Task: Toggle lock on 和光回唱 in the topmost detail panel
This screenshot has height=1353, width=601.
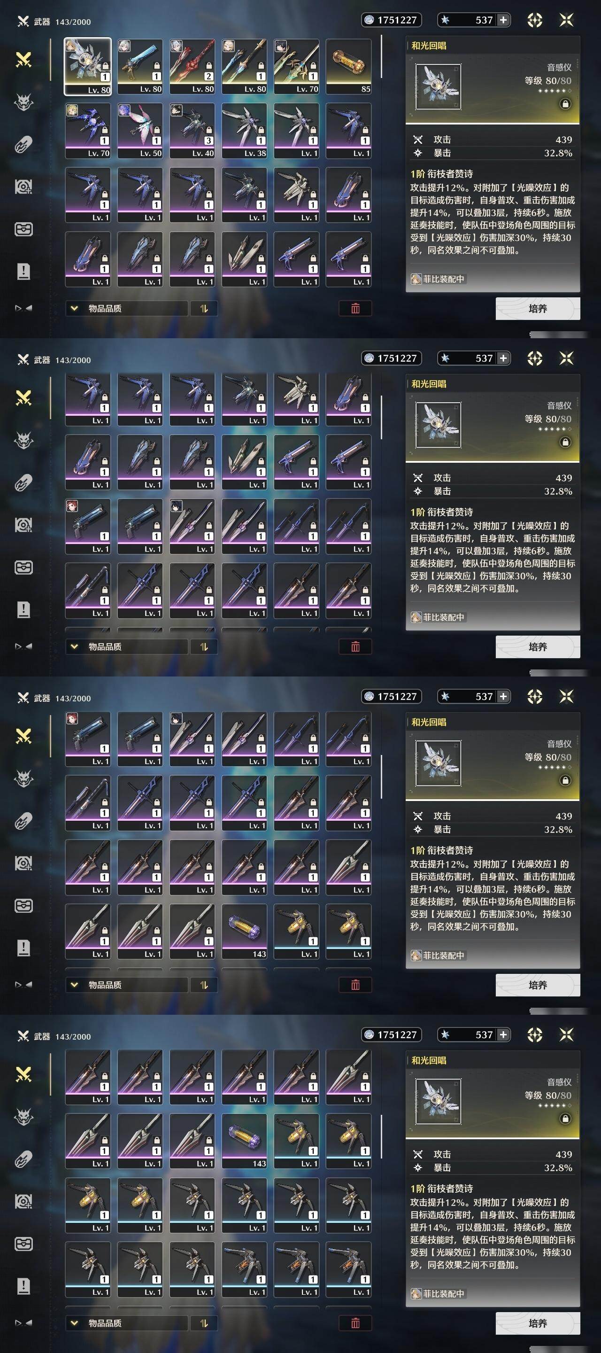Action: tap(565, 104)
